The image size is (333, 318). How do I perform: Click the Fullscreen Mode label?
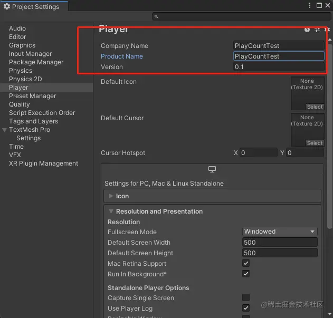(132, 232)
